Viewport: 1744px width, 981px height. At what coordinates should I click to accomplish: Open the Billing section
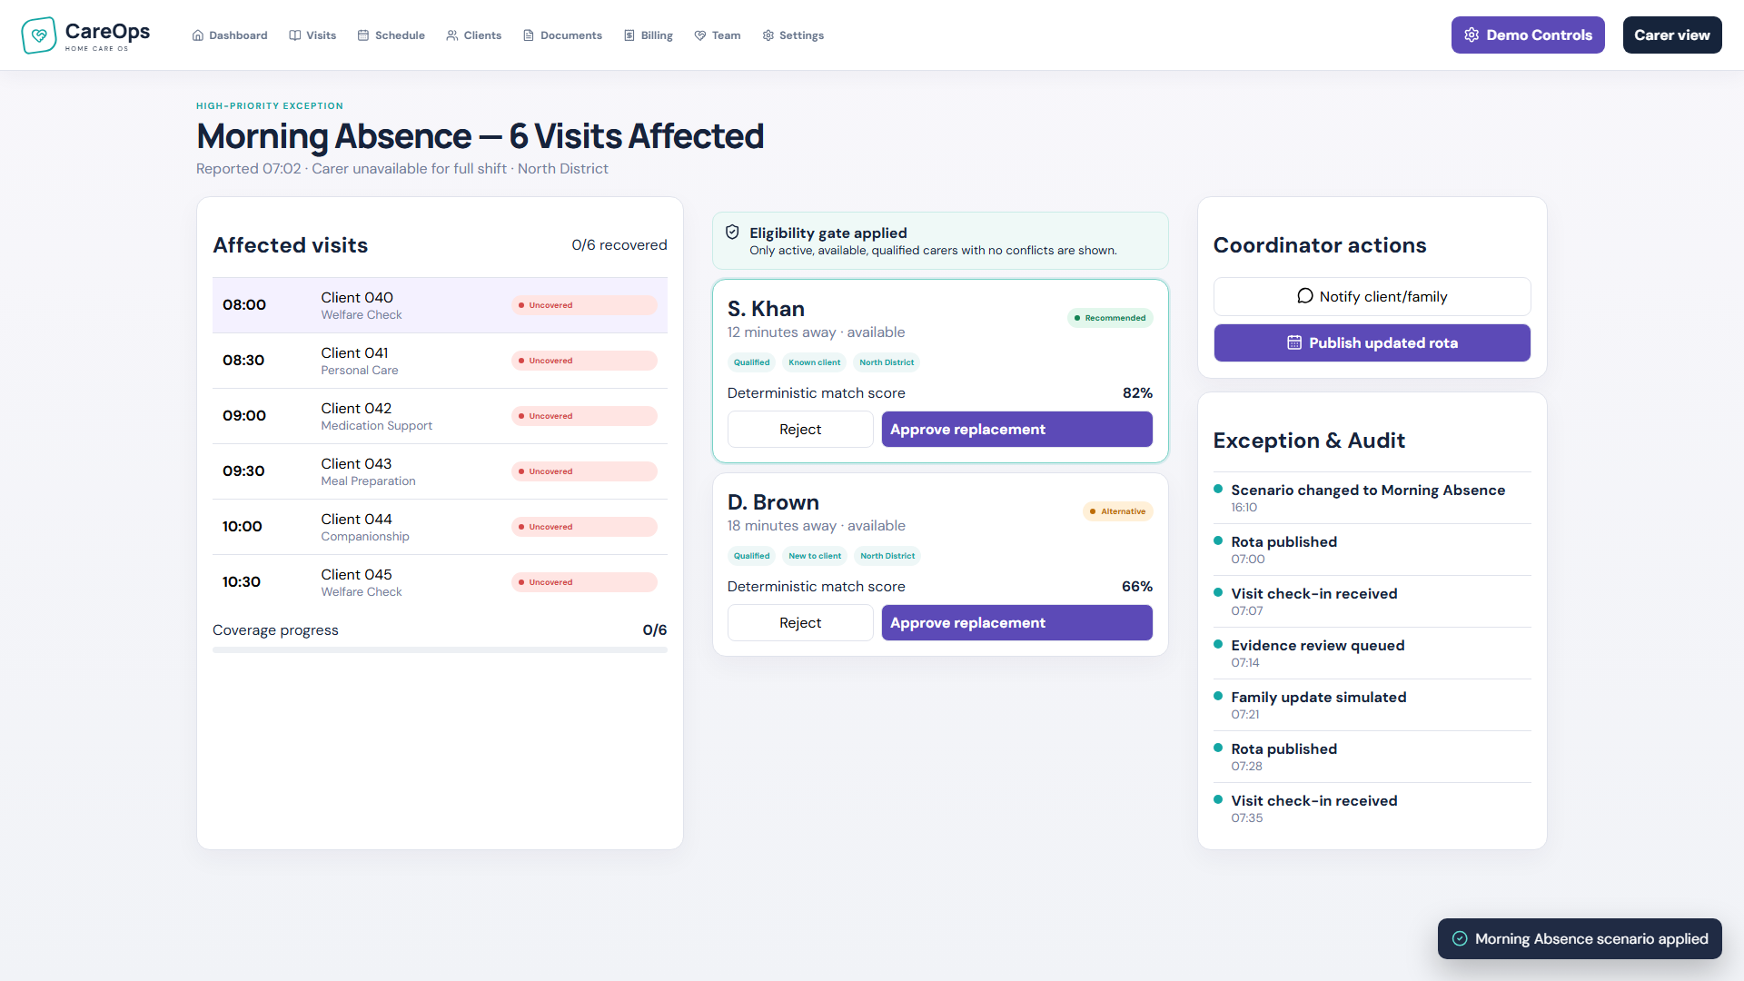pyautogui.click(x=649, y=35)
